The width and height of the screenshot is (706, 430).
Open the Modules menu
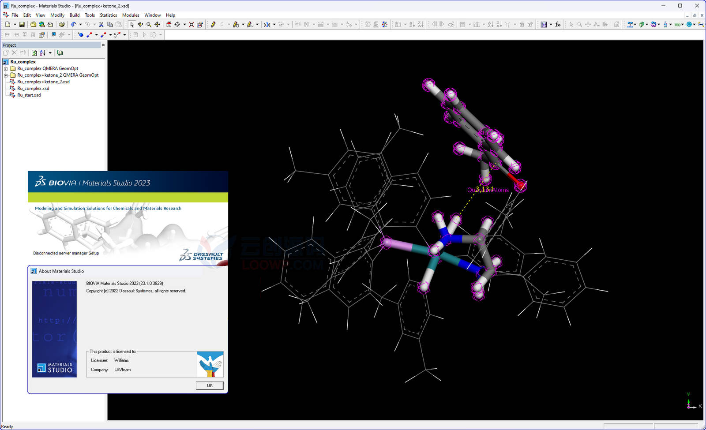tap(131, 15)
